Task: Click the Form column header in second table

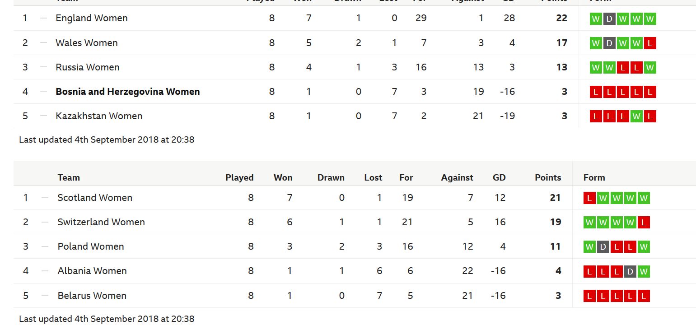Action: coord(594,177)
